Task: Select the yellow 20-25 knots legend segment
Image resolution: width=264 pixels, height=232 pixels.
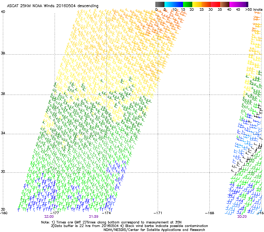Action: pos(197,4)
